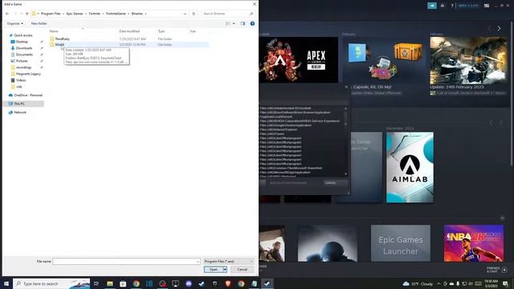Viewport: 514px width, 289px height.
Task: Open Apex Legends news tile in Steam
Action: (298, 59)
